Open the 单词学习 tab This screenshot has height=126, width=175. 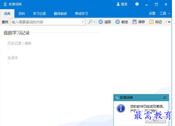point(81,14)
